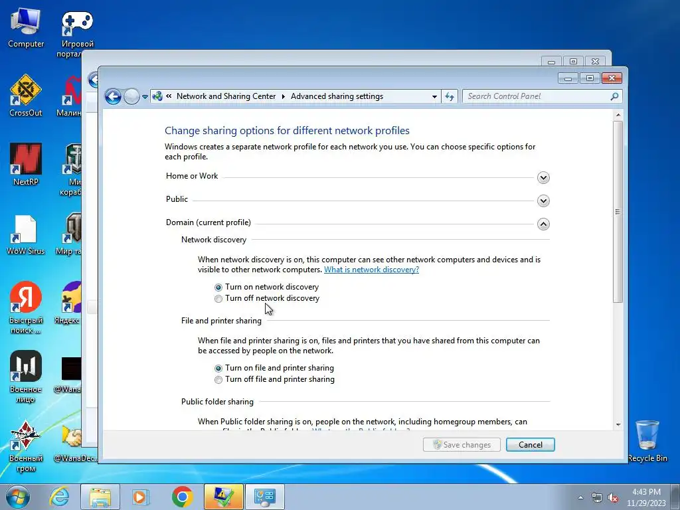Close the Advanced sharing settings window
The height and width of the screenshot is (510, 680).
click(x=612, y=78)
